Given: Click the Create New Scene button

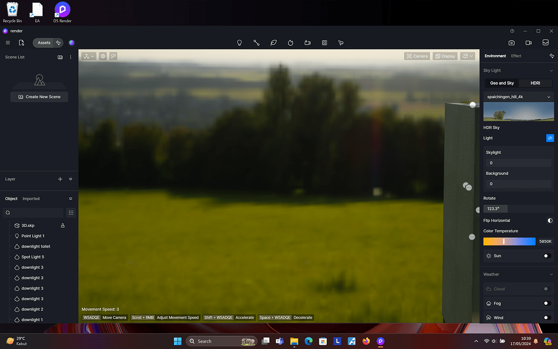Looking at the screenshot, I should click(39, 97).
